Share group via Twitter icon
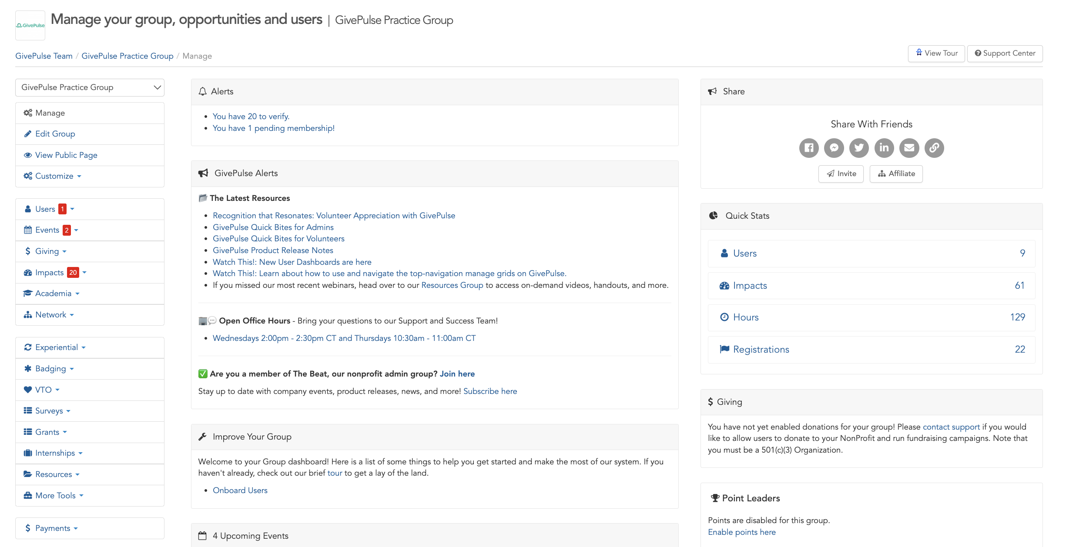The width and height of the screenshot is (1066, 547). click(859, 148)
